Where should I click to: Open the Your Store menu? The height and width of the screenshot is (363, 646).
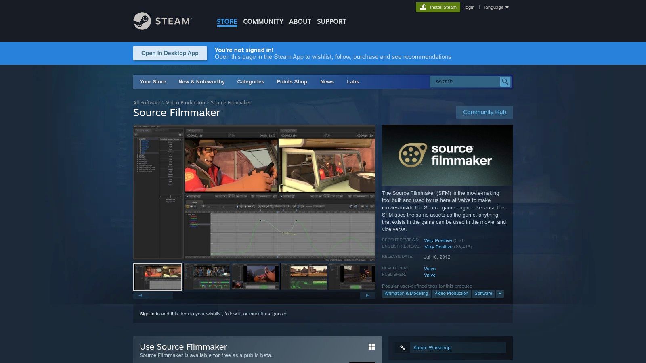point(153,81)
